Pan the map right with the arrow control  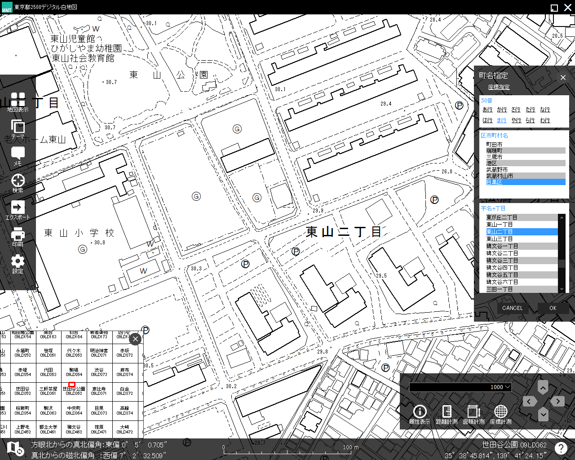(557, 401)
